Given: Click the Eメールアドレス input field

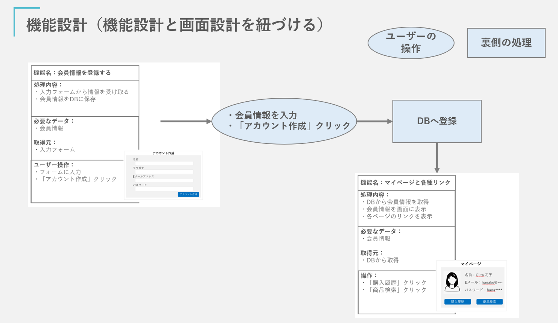Looking at the screenshot, I should point(164,180).
